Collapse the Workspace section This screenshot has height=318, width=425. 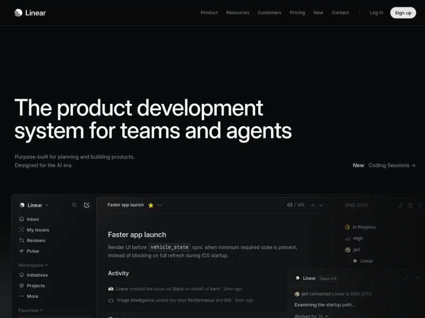click(33, 266)
